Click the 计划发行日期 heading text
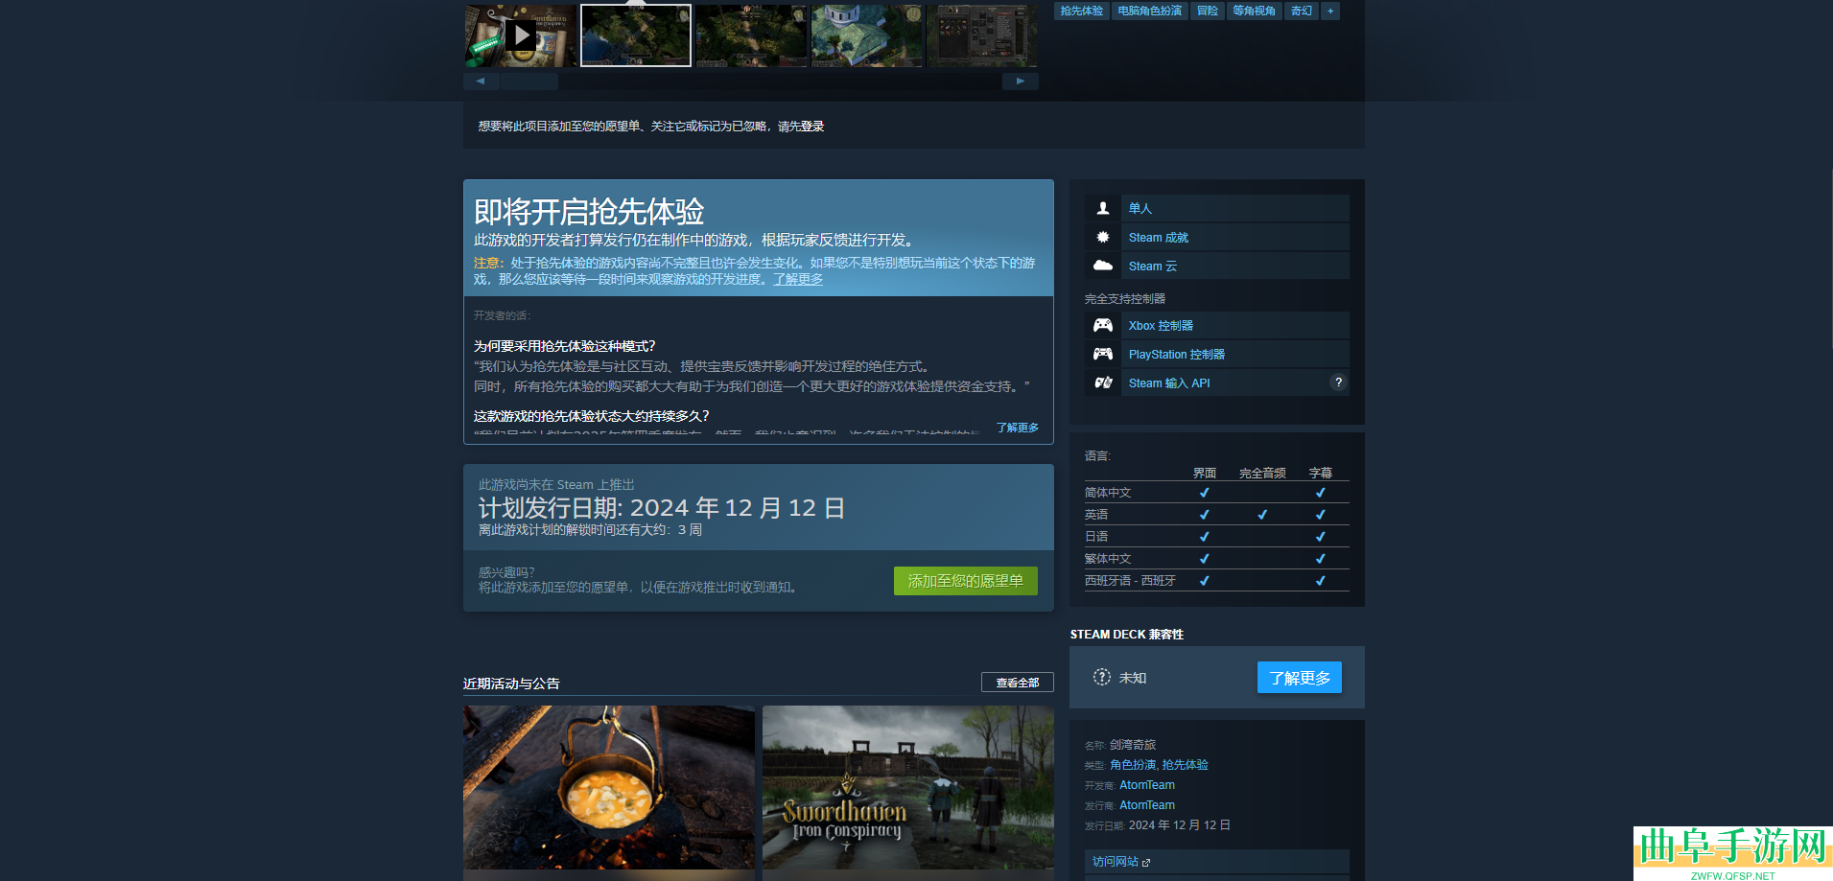1833x881 pixels. click(662, 508)
